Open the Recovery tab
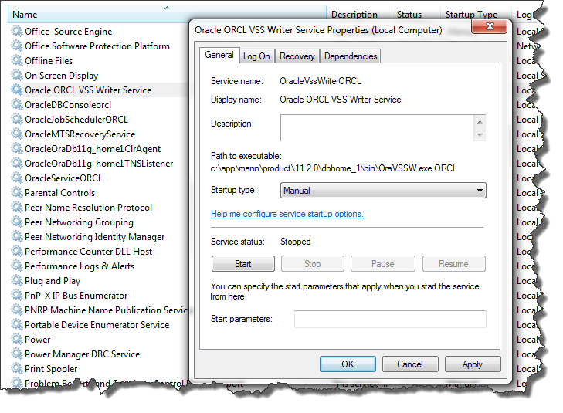 [x=297, y=56]
